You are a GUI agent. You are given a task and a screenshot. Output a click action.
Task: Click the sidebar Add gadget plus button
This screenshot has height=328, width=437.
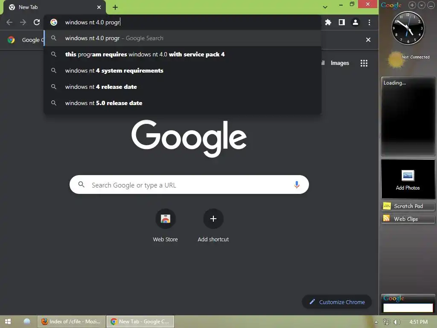pos(412,5)
